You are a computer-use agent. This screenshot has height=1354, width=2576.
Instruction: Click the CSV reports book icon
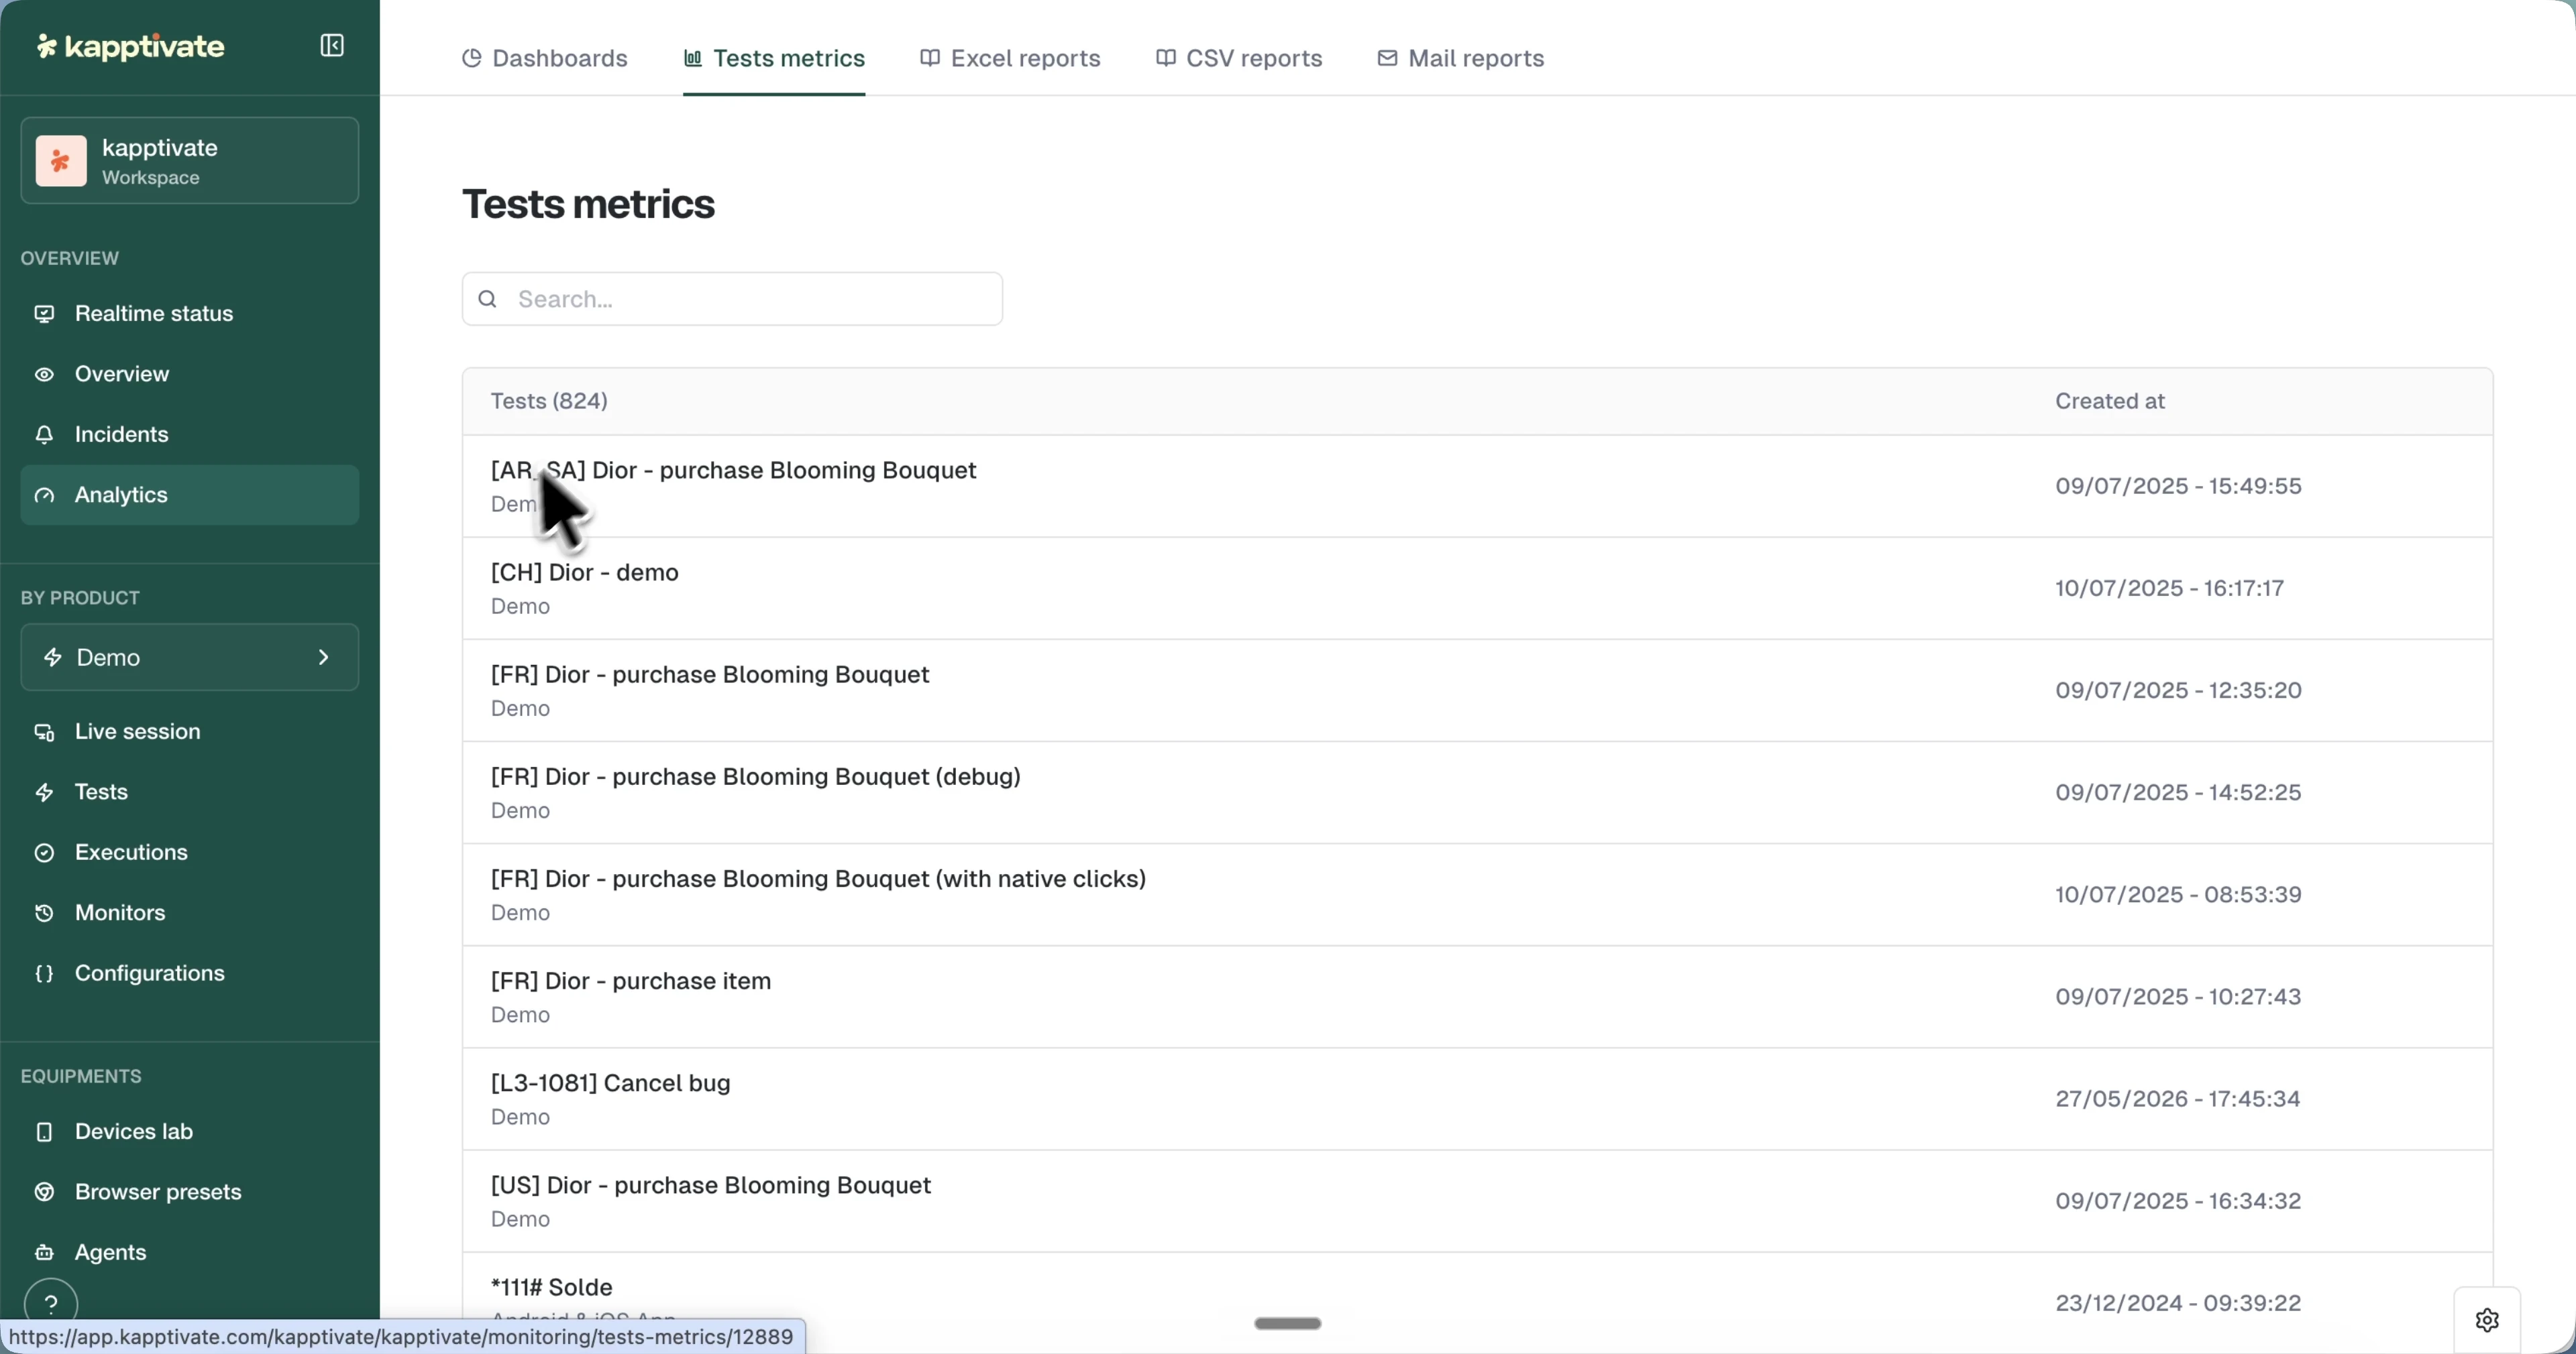tap(1165, 58)
